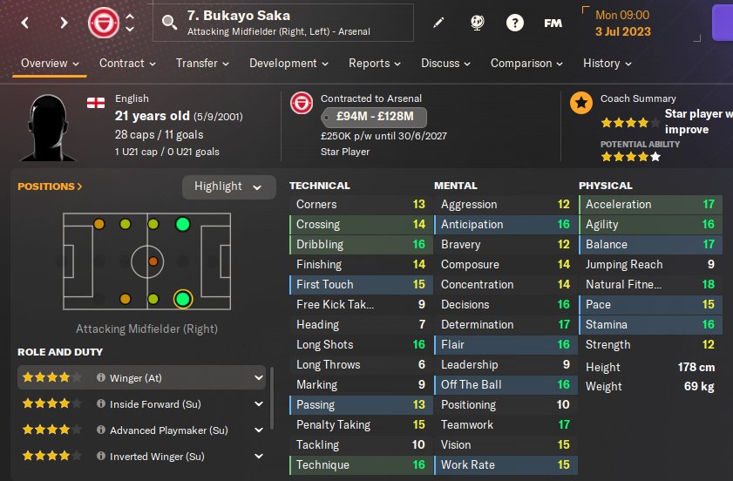The width and height of the screenshot is (733, 481).
Task: Click the Arsenal club badge at top
Action: pos(104,23)
